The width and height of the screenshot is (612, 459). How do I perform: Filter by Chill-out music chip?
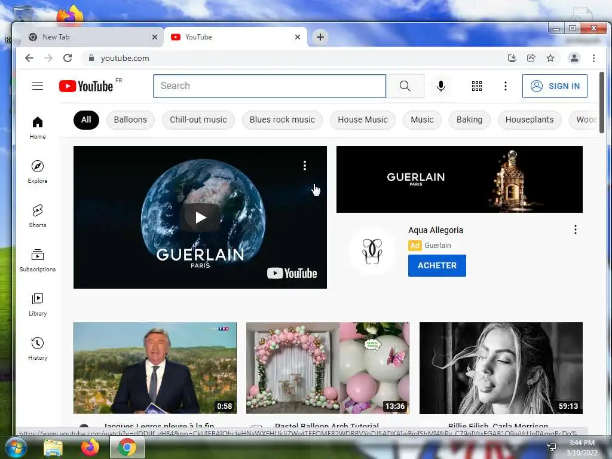click(x=198, y=120)
